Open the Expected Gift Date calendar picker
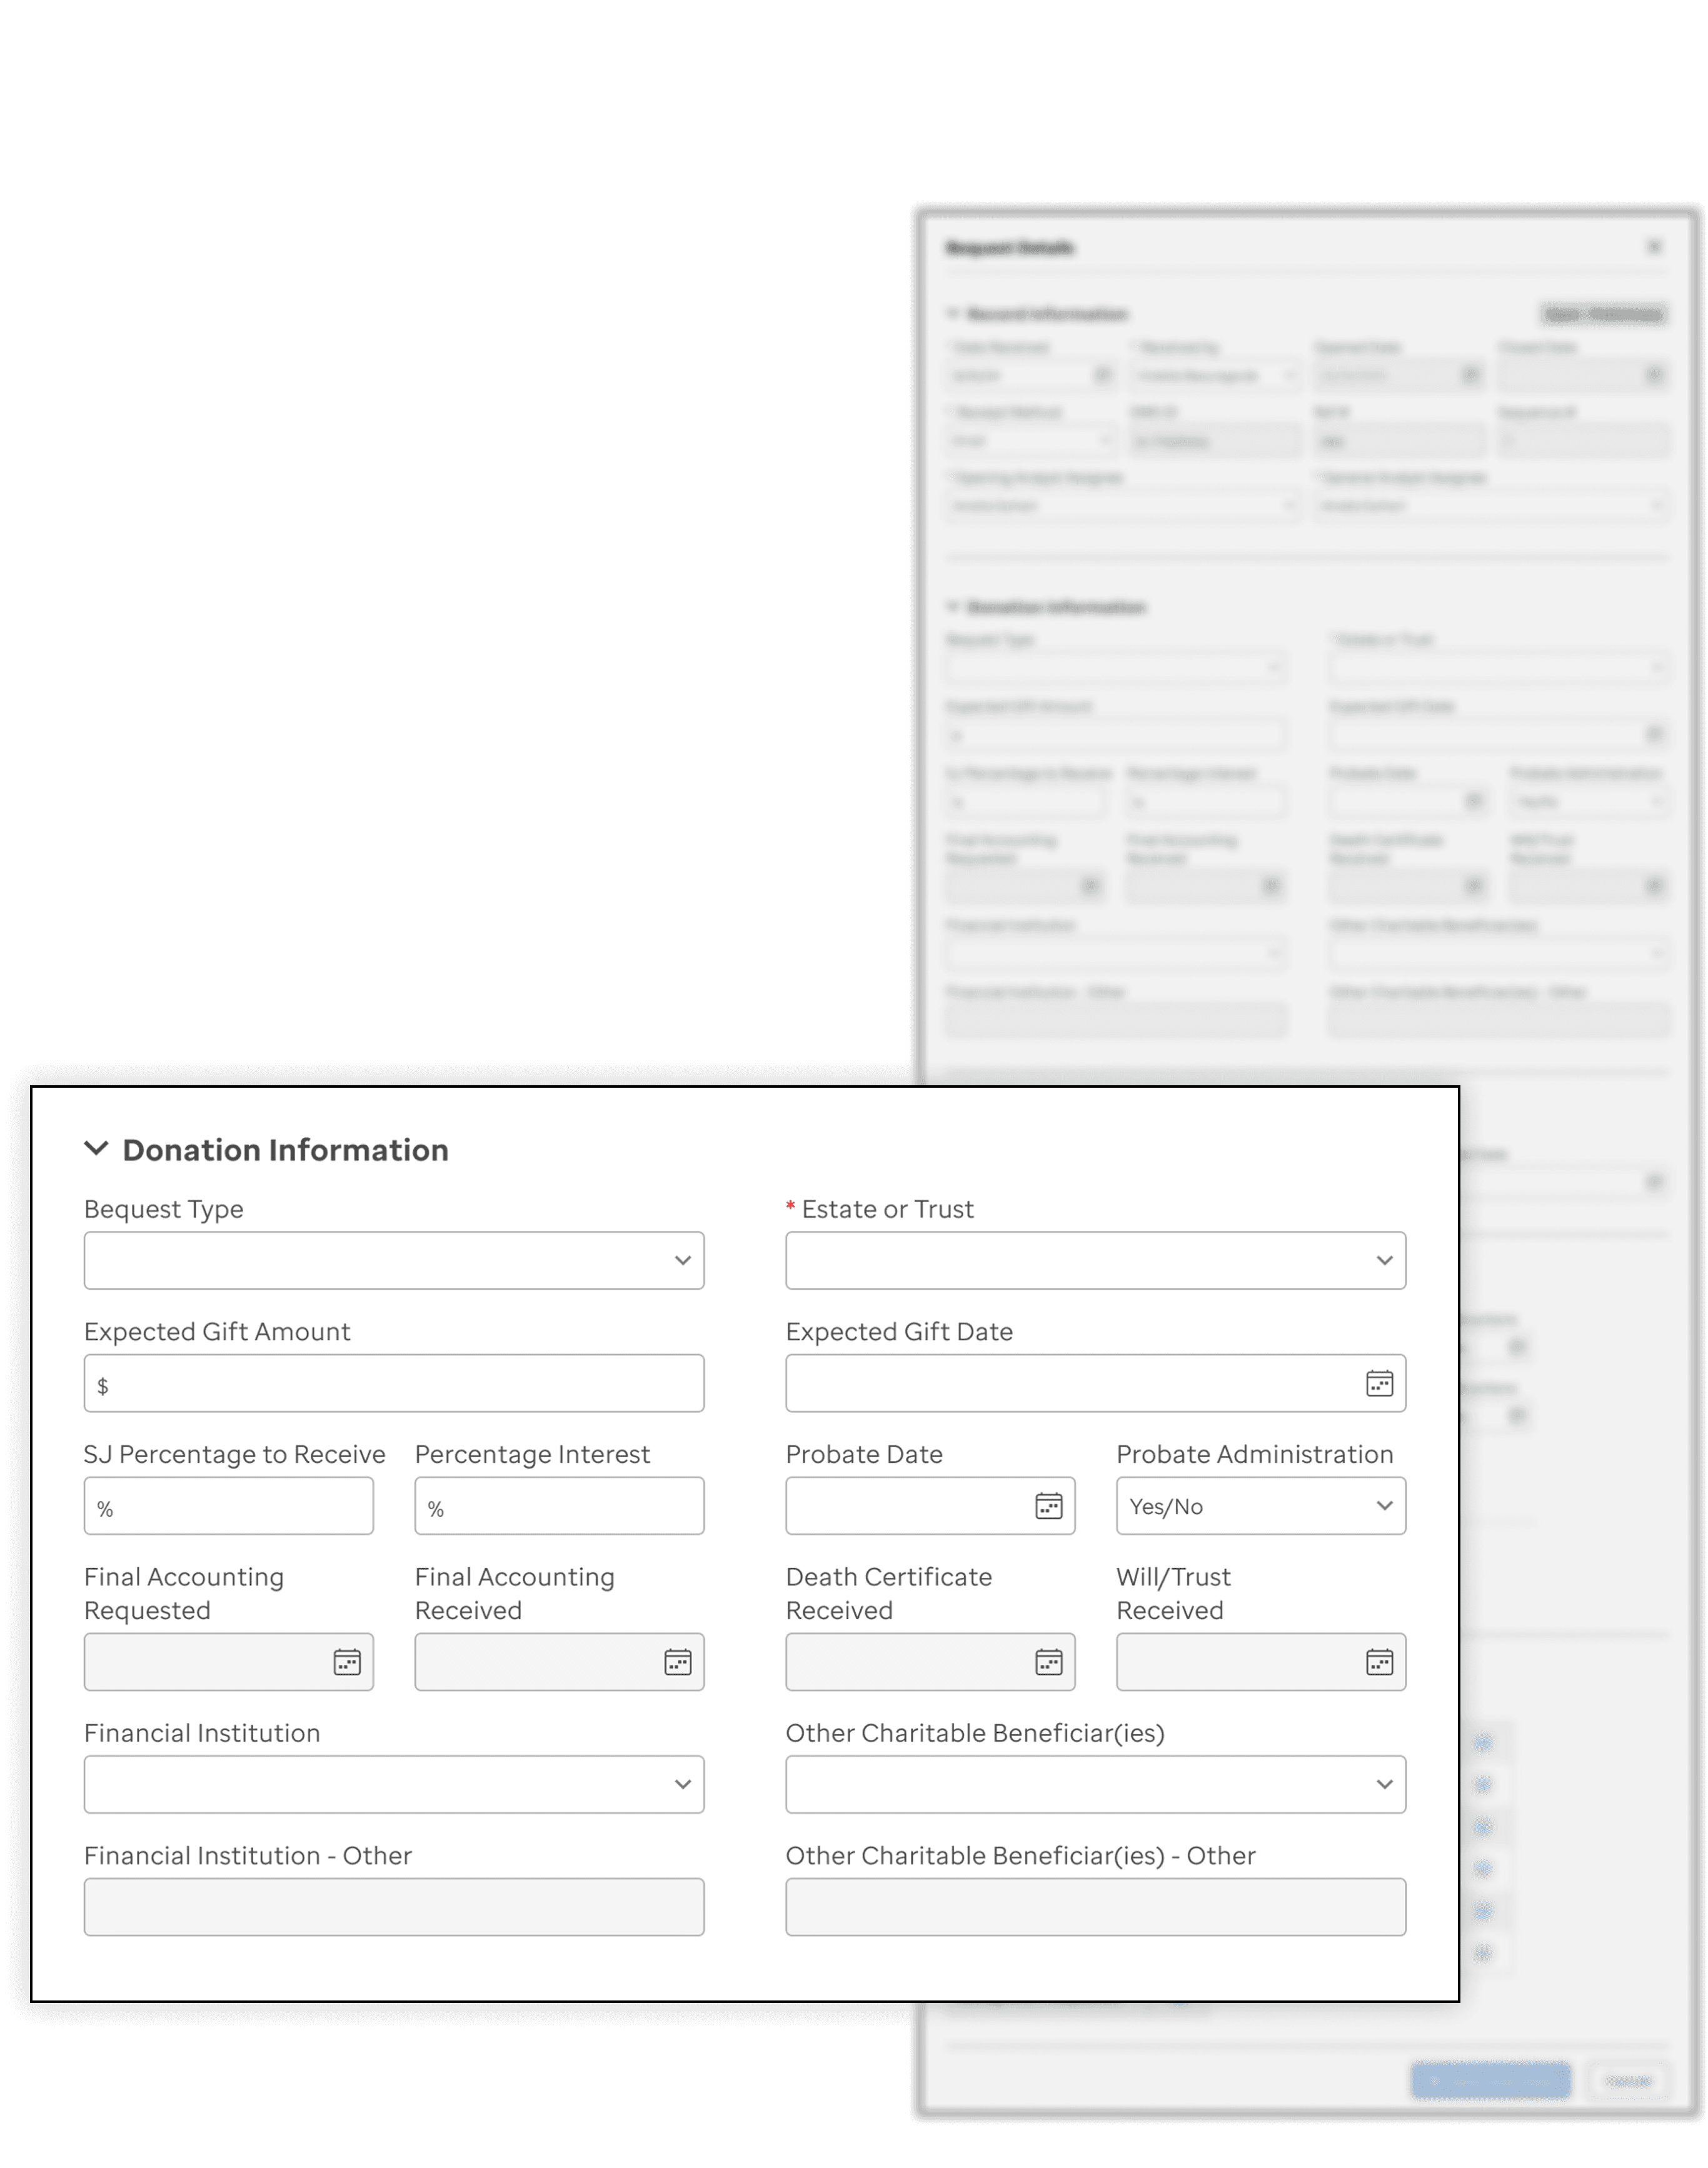The width and height of the screenshot is (1708, 2168). tap(1379, 1383)
